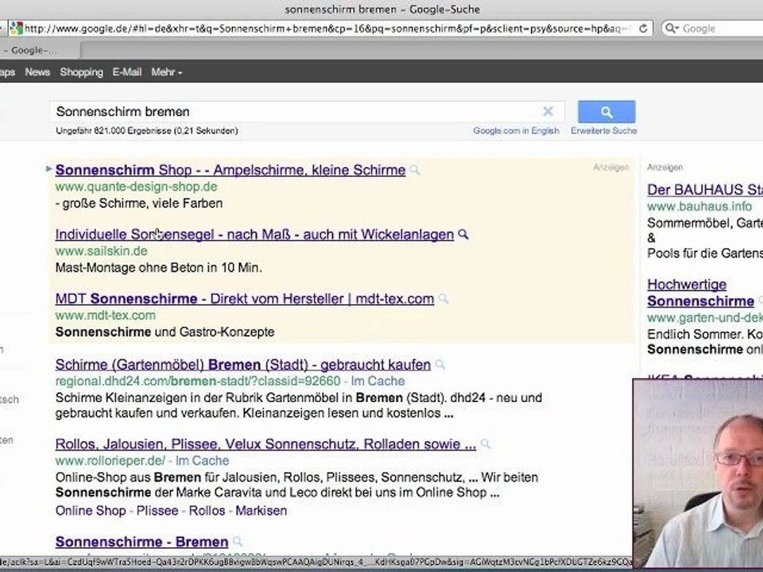Click regional.dhd24.com result URL text
The height and width of the screenshot is (572, 763).
198,381
